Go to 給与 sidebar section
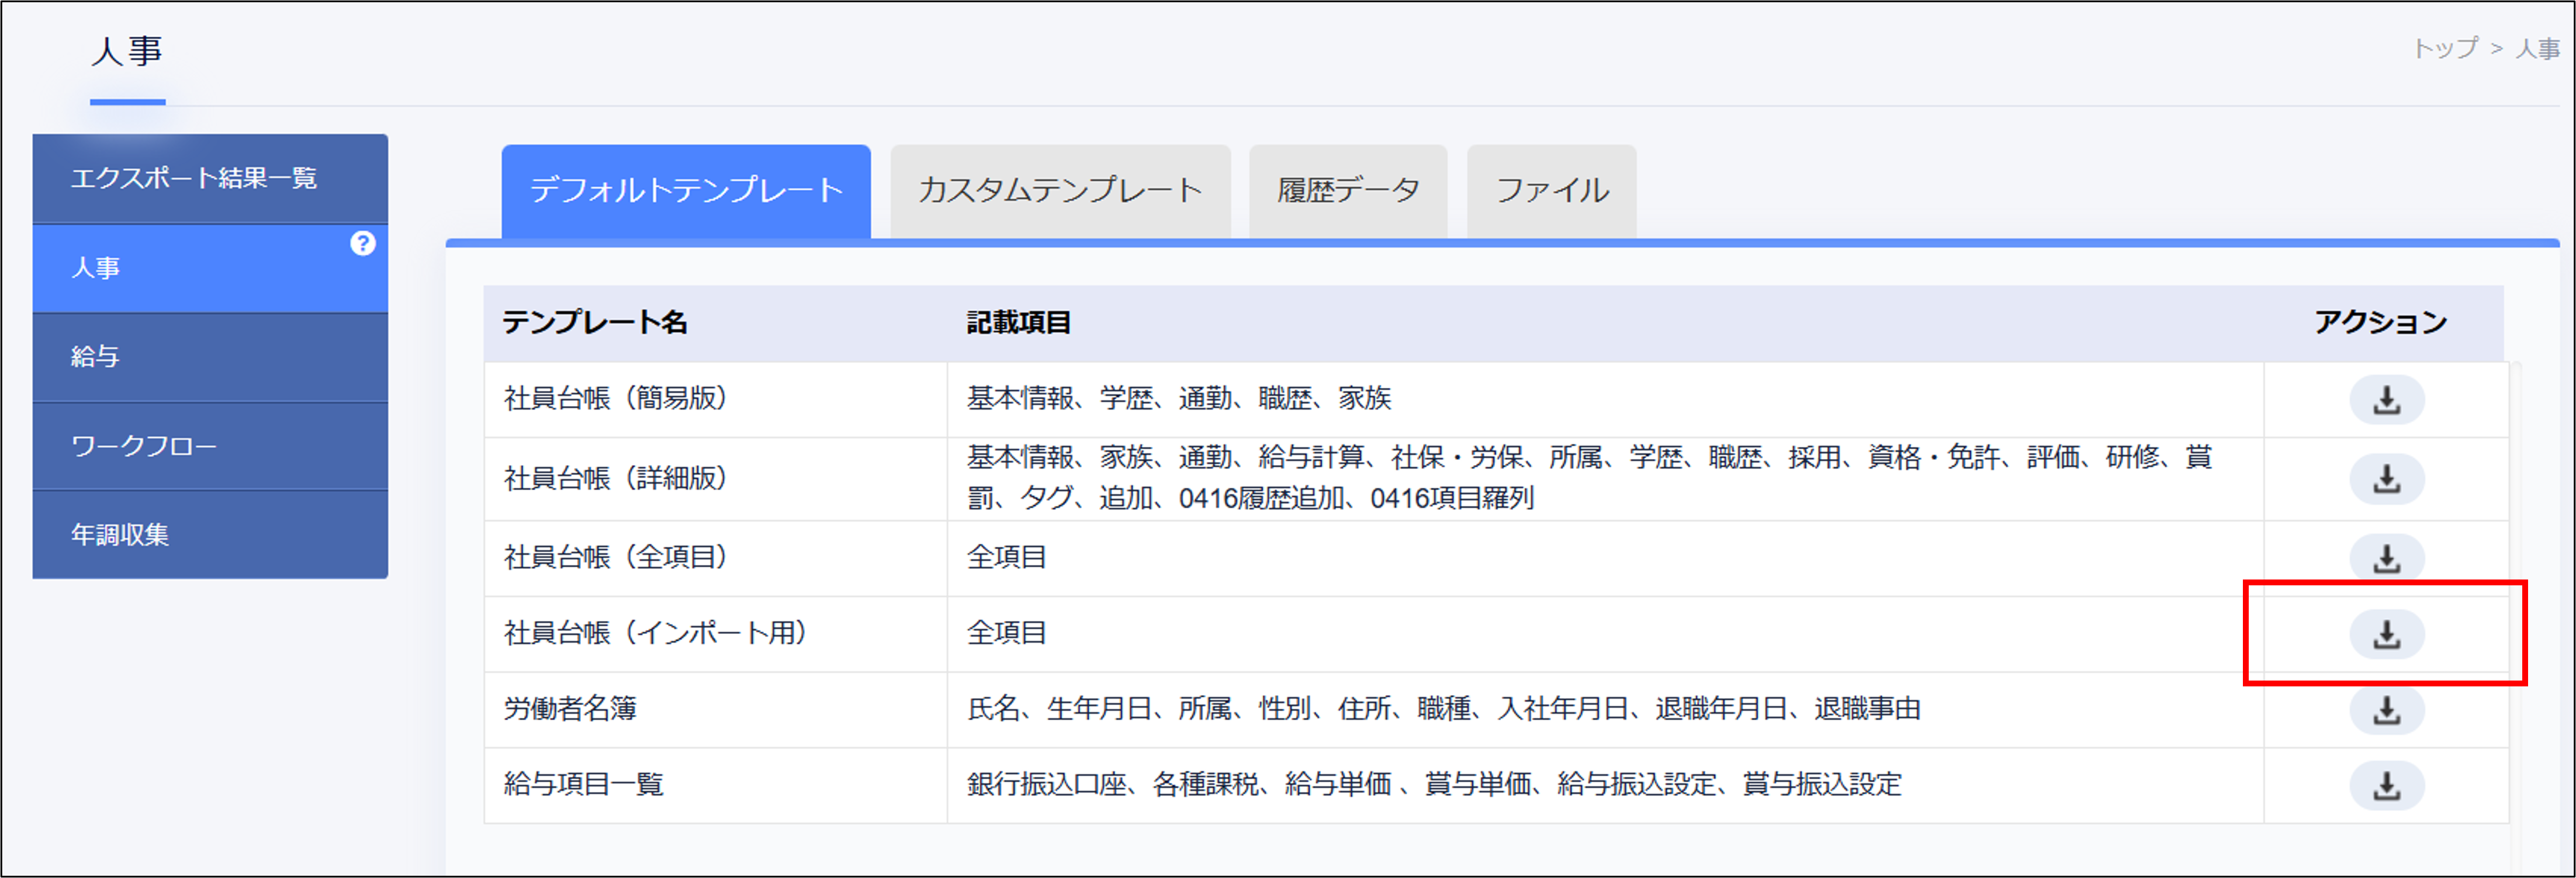Viewport: 2576px width, 878px height. (96, 356)
